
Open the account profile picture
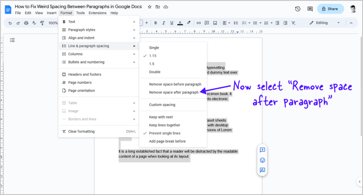pyautogui.click(x=353, y=9)
